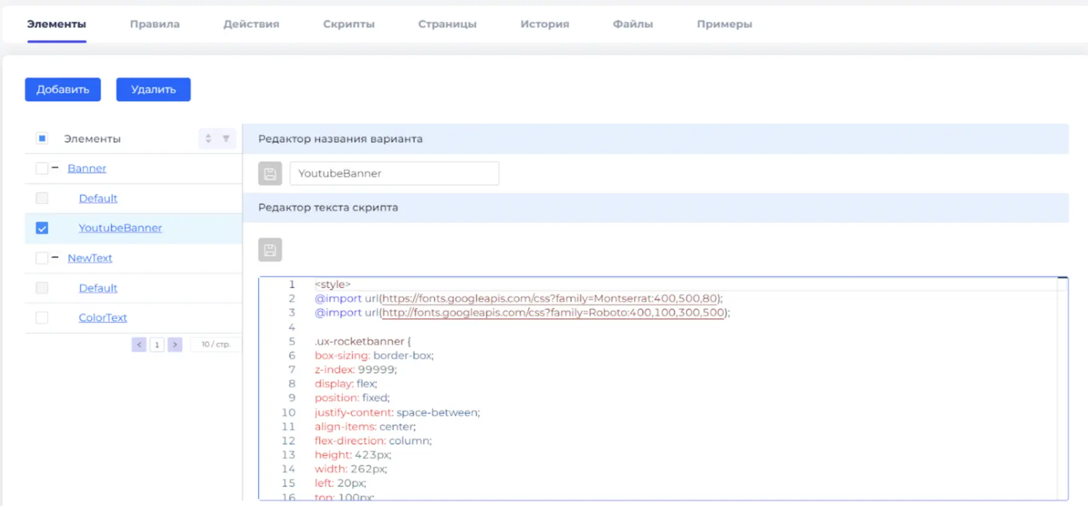Open the ColorText variant link
This screenshot has width=1088, height=506.
pos(103,317)
